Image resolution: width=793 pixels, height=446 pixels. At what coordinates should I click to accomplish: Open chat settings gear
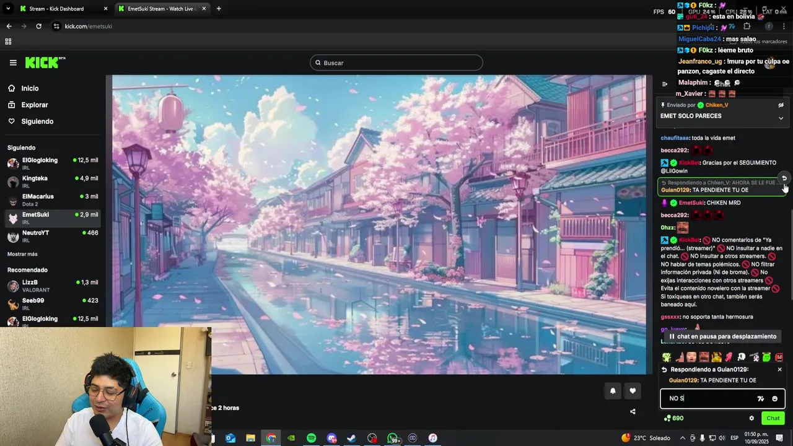click(751, 418)
